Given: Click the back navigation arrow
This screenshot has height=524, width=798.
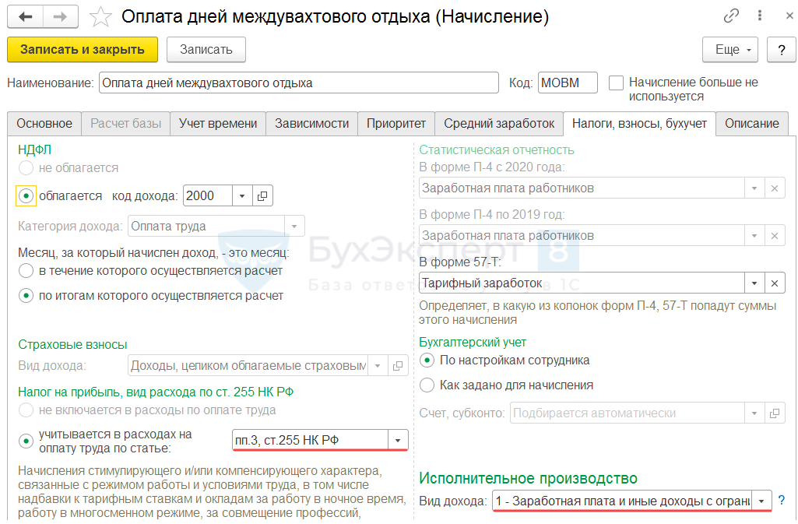Looking at the screenshot, I should [25, 16].
